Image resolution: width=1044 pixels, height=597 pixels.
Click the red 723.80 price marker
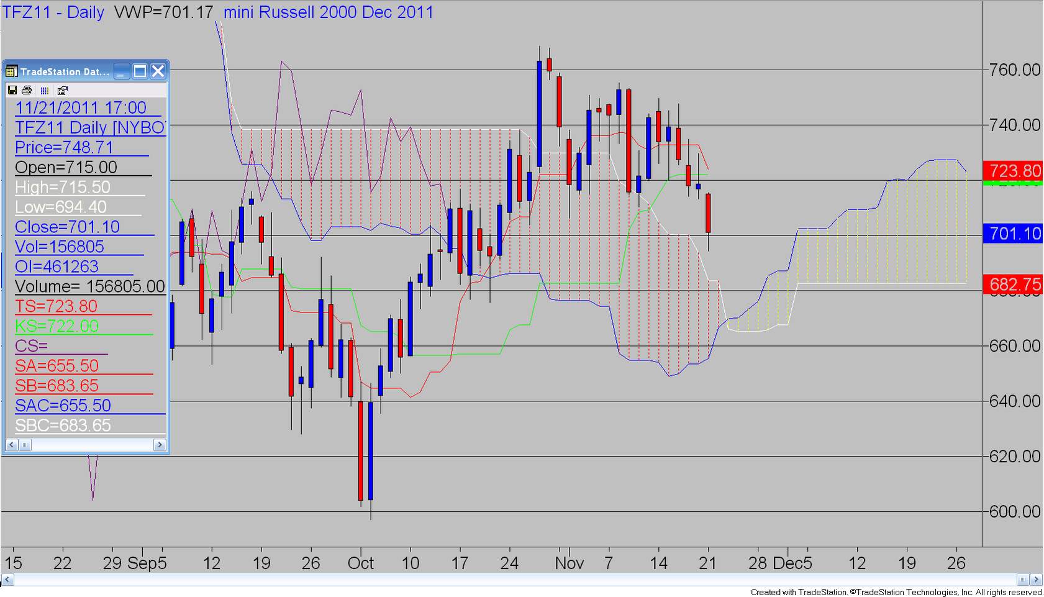pyautogui.click(x=1013, y=171)
